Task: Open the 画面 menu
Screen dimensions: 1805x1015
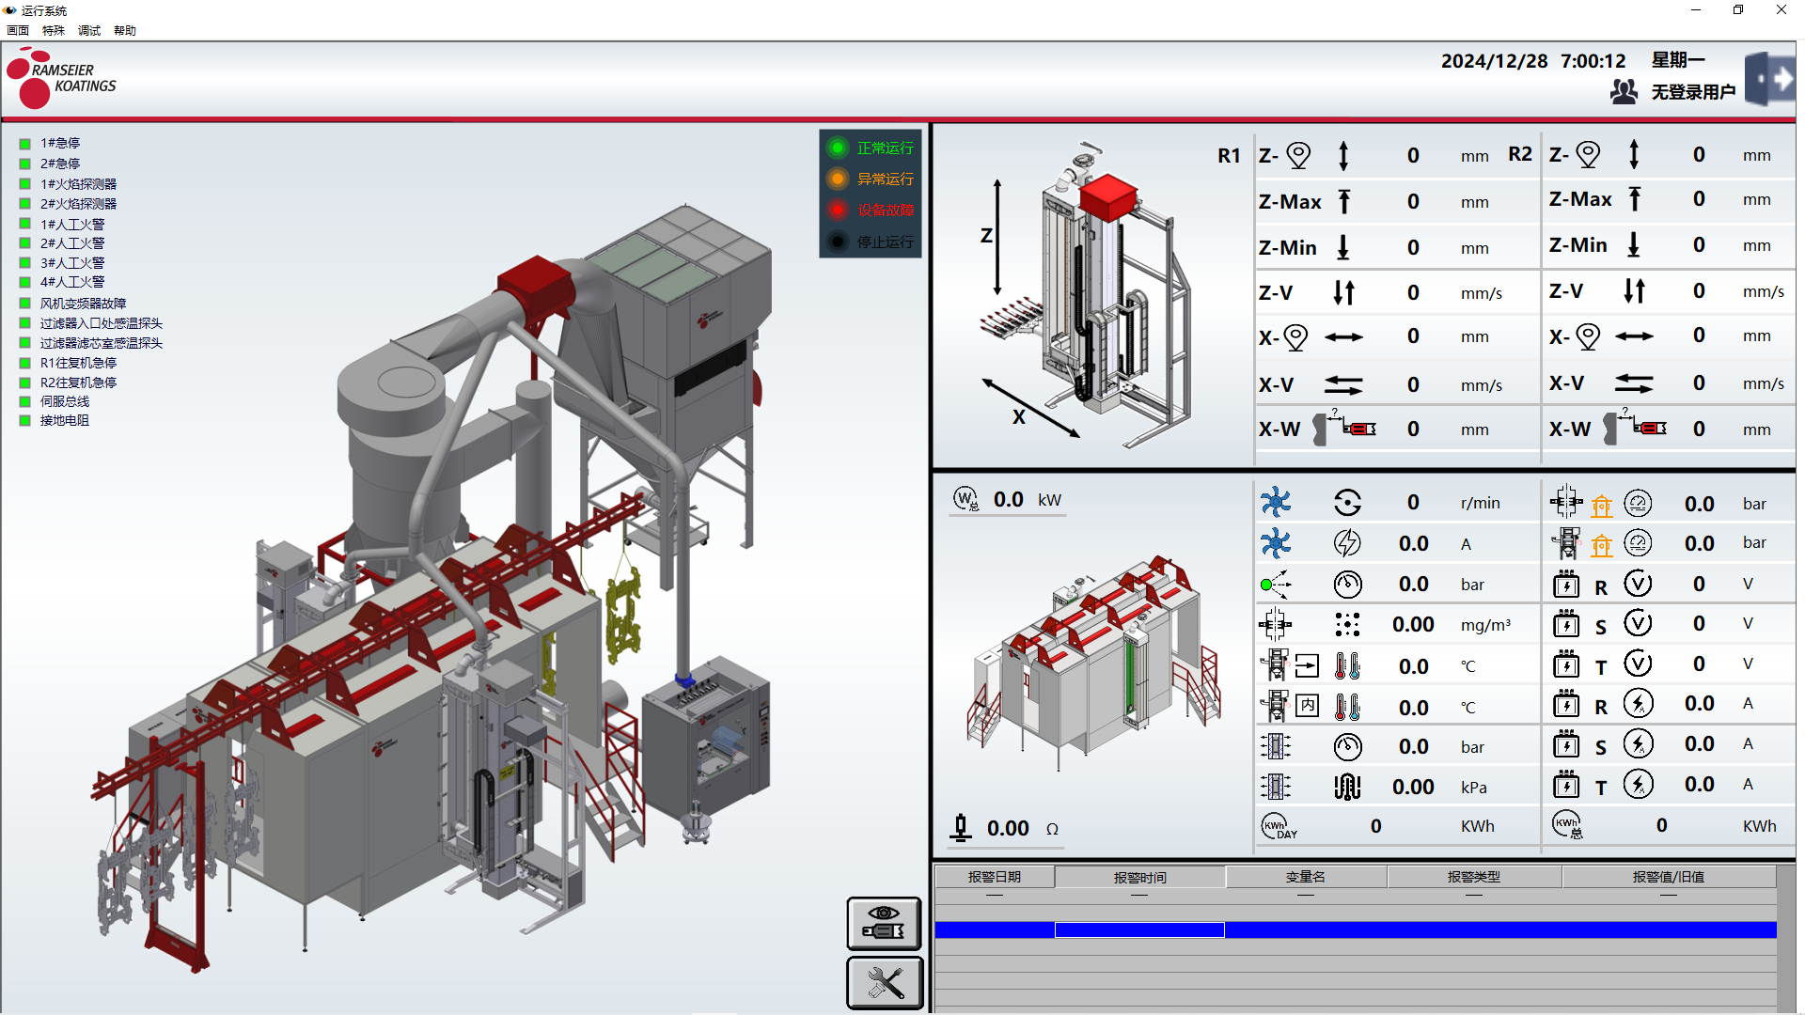Action: (x=18, y=31)
